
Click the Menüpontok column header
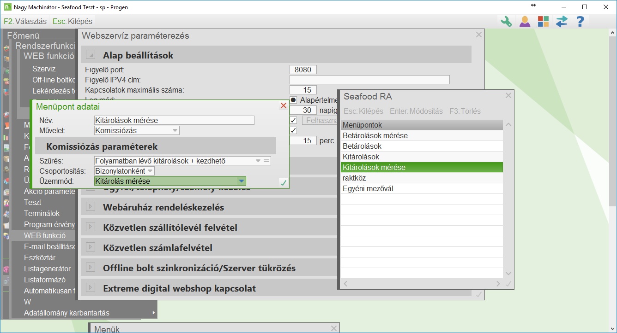tap(422, 125)
